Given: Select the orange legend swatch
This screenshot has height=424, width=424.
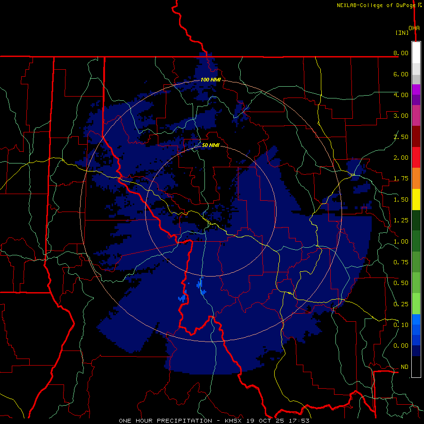Looking at the screenshot, I should [x=416, y=179].
